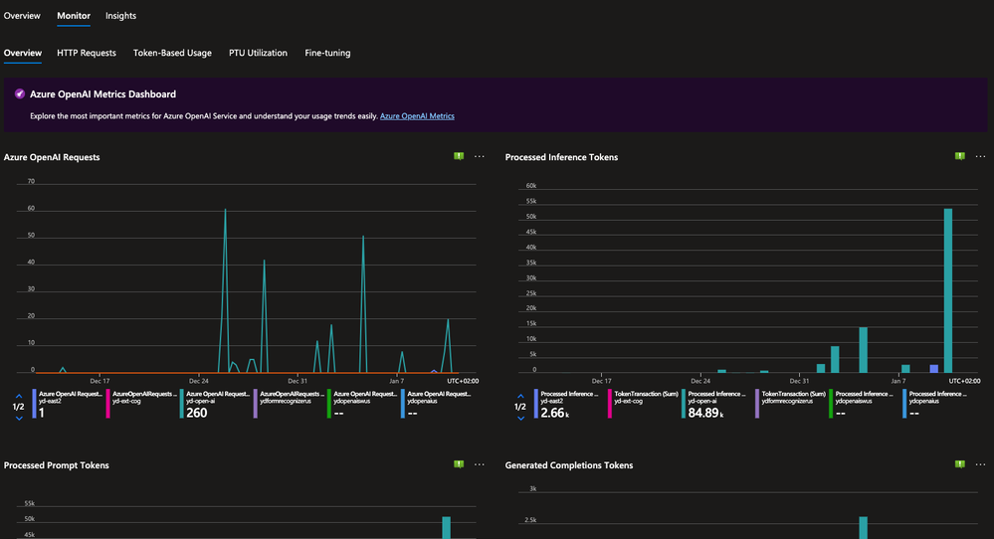Open the Azure OpenAI Metrics link

[417, 116]
